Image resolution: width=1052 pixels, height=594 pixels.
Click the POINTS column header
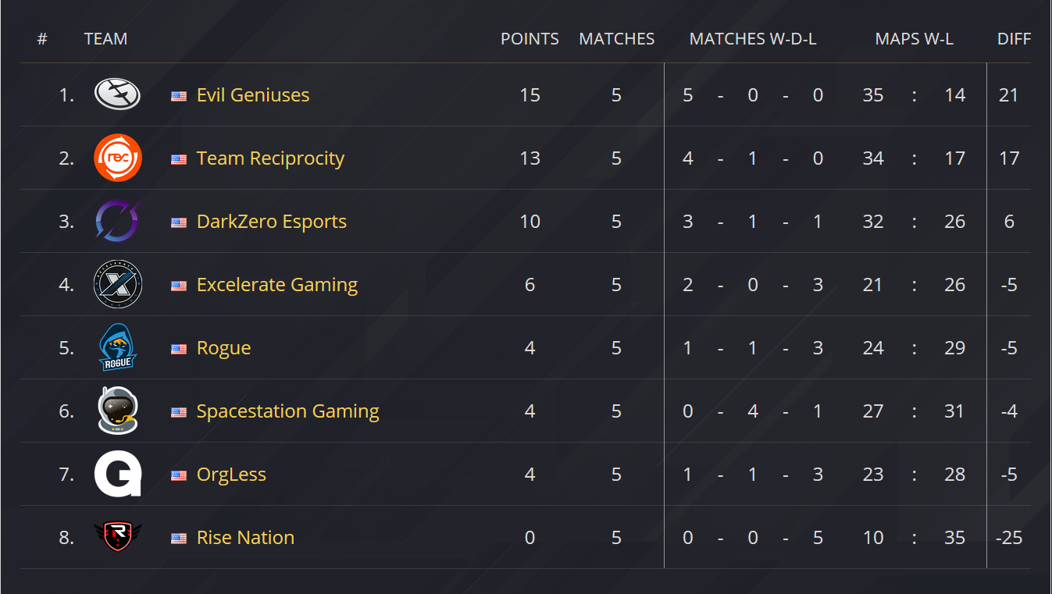tap(530, 39)
